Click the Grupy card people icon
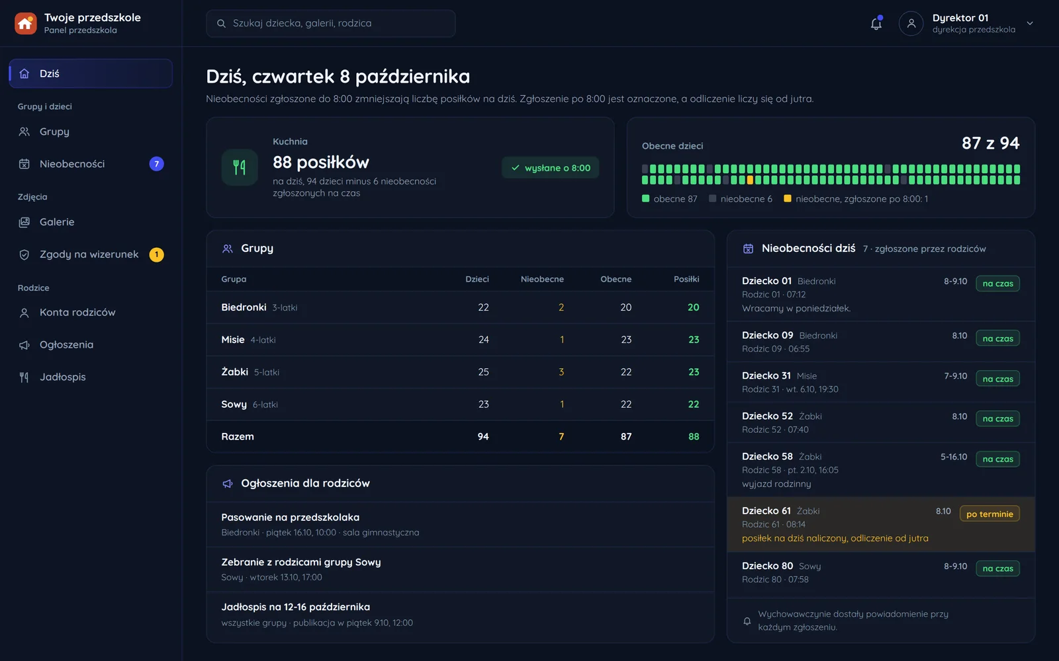The height and width of the screenshot is (661, 1059). point(228,249)
